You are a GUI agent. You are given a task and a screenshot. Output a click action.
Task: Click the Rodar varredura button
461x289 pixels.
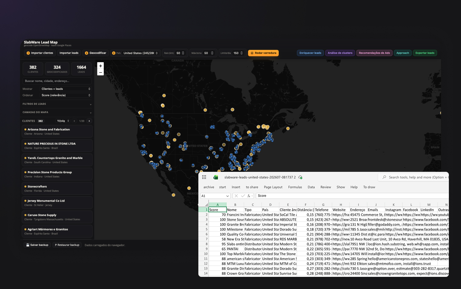[263, 53]
